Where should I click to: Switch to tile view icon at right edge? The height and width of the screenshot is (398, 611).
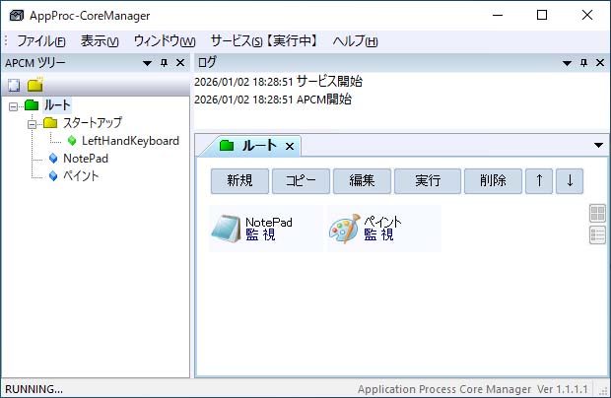tap(596, 214)
